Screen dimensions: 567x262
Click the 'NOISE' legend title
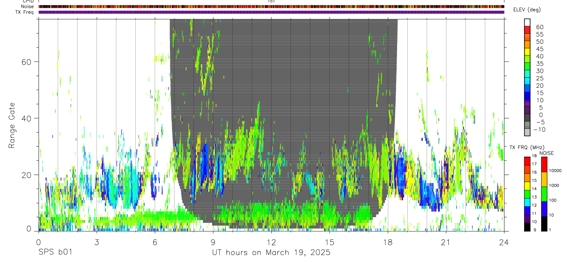(x=547, y=153)
